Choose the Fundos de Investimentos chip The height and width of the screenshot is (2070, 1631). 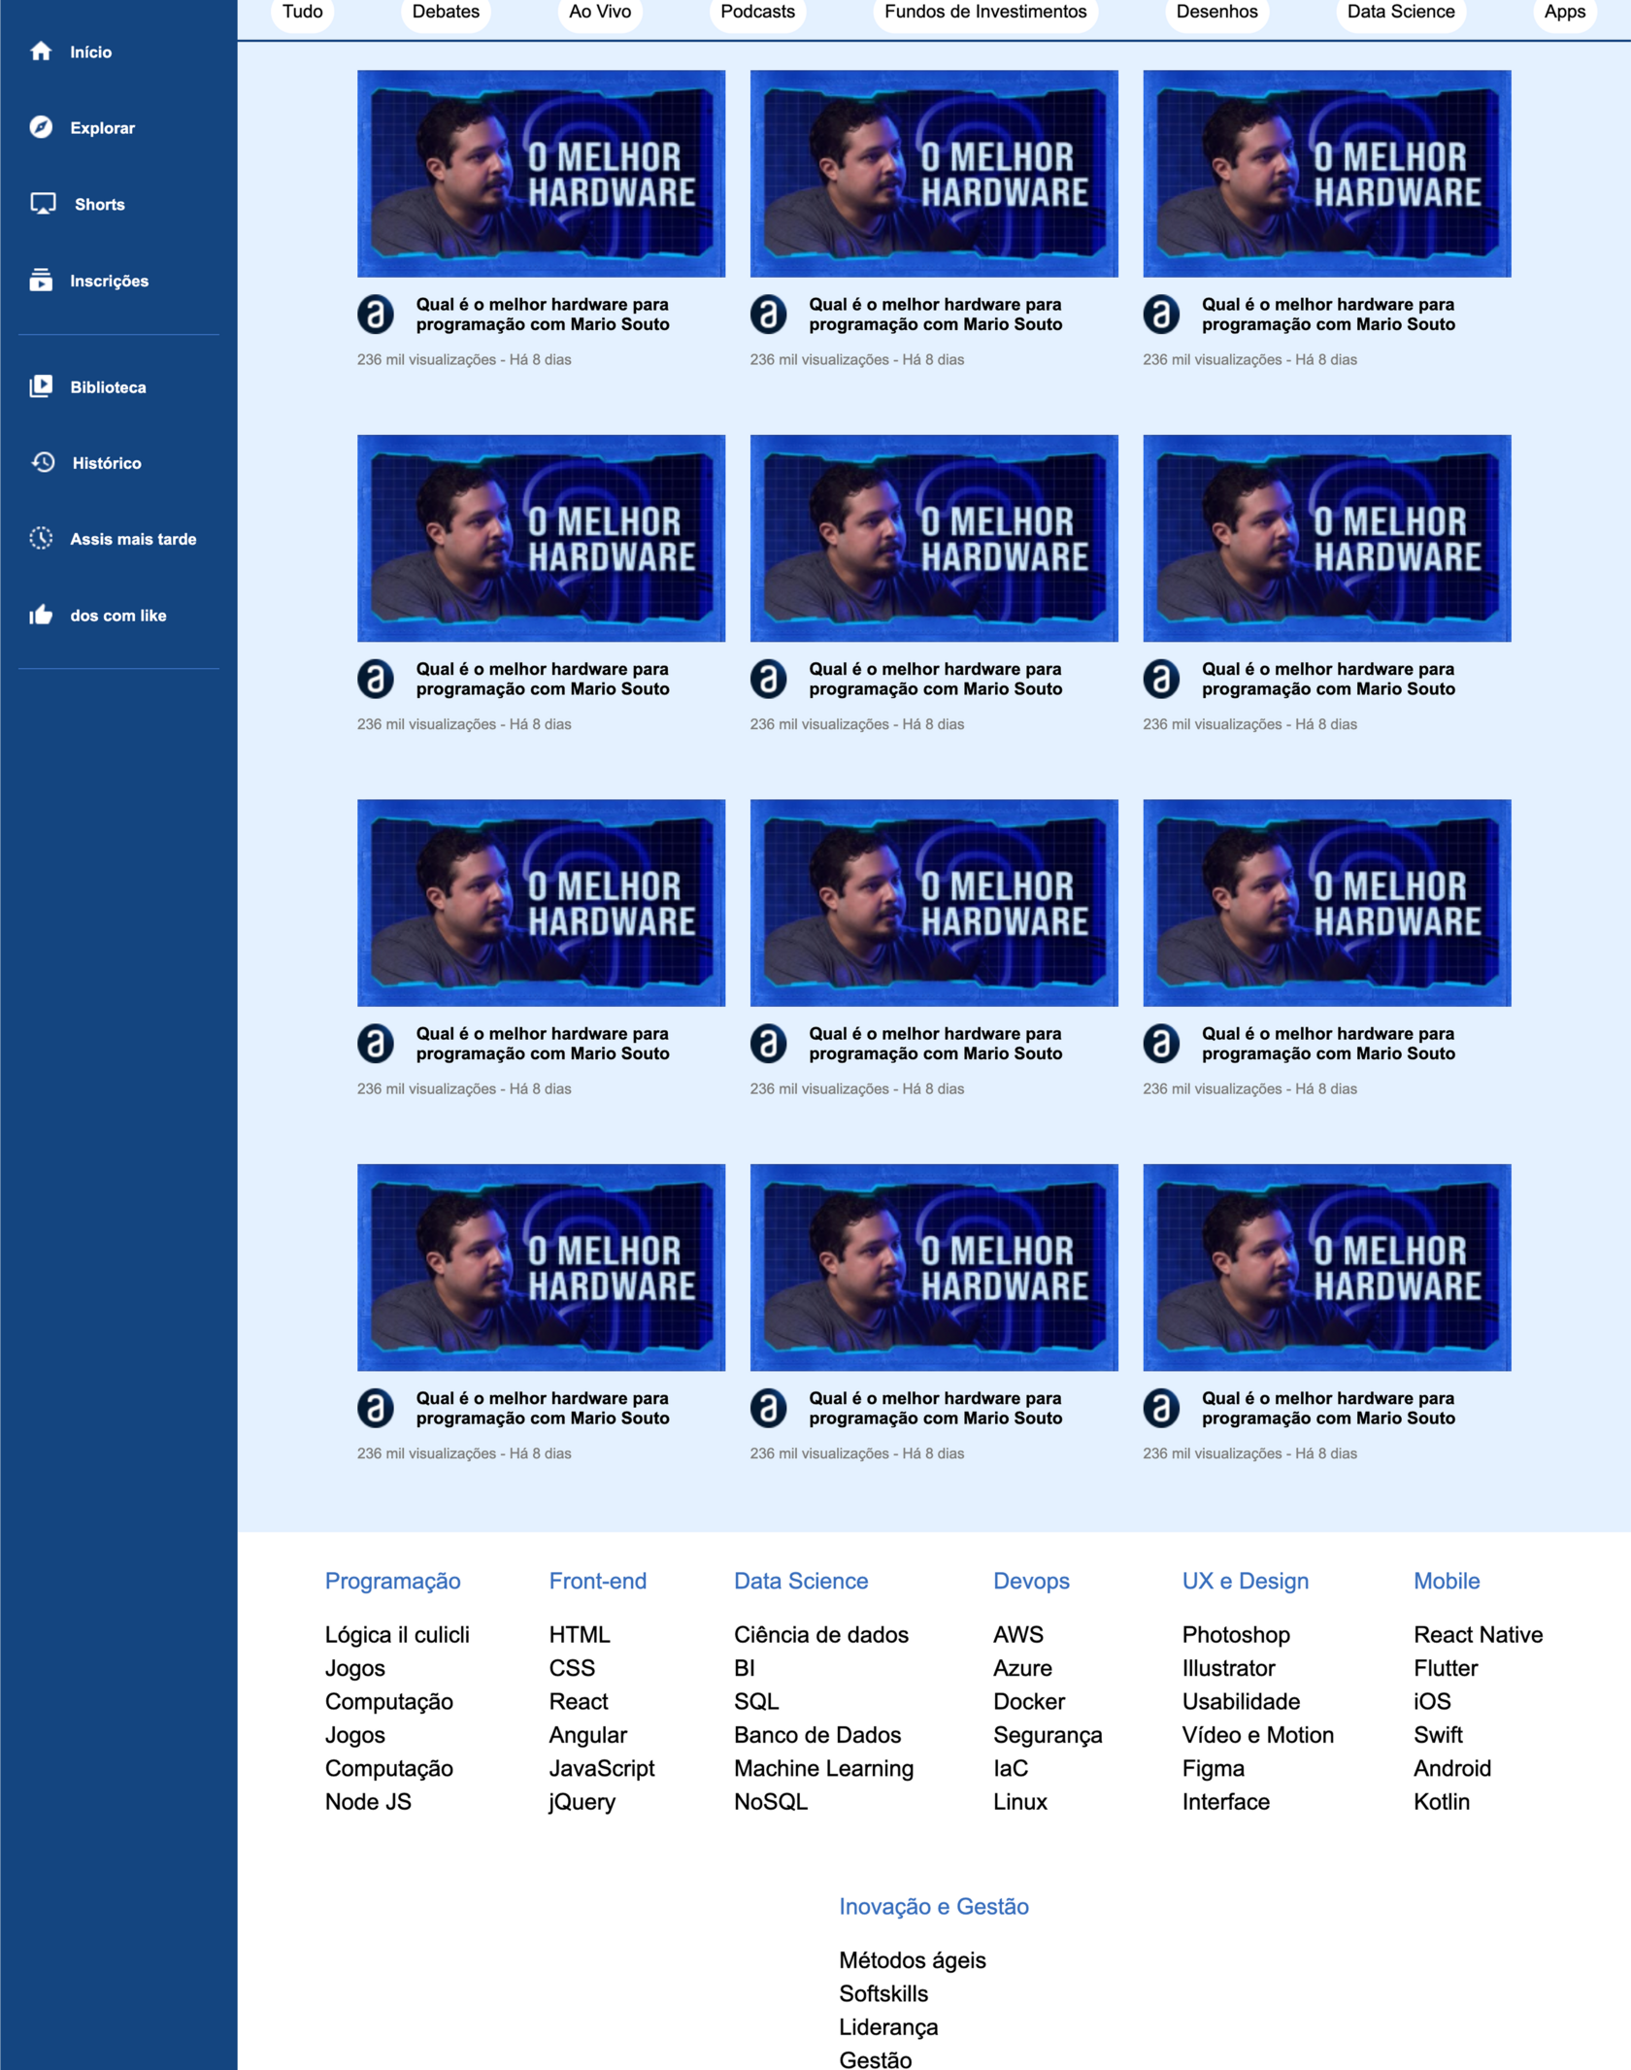pos(984,12)
